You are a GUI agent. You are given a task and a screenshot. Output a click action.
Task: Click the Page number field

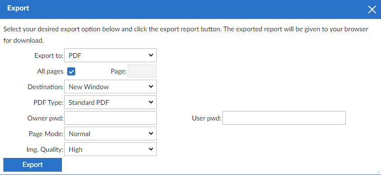pos(142,71)
